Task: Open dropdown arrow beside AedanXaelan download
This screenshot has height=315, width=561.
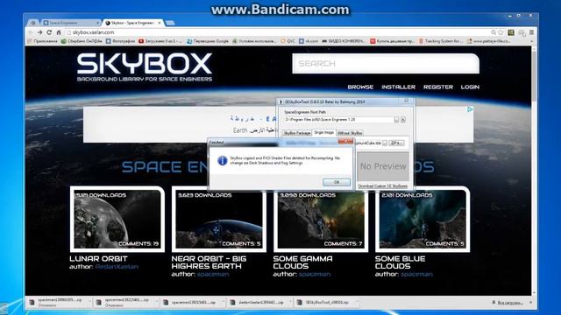Action: click(290, 303)
